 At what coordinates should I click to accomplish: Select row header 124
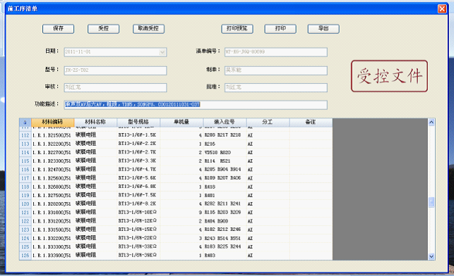pos(25,238)
